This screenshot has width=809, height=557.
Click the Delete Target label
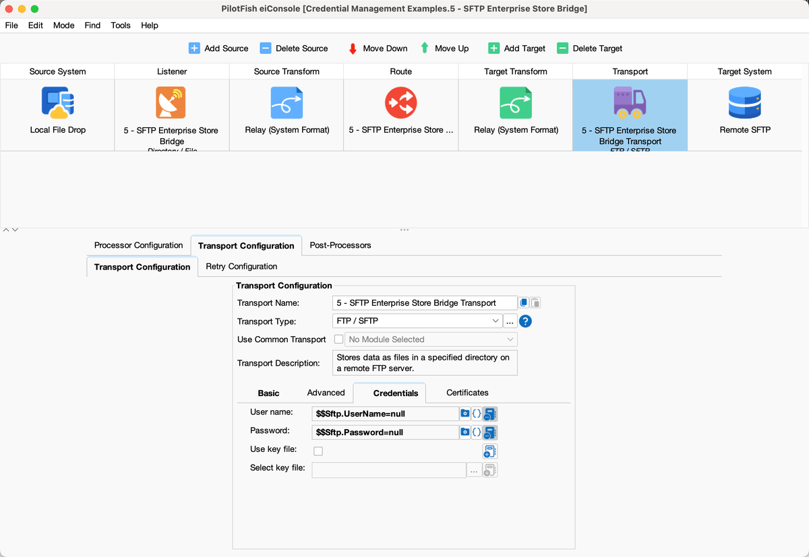(597, 48)
